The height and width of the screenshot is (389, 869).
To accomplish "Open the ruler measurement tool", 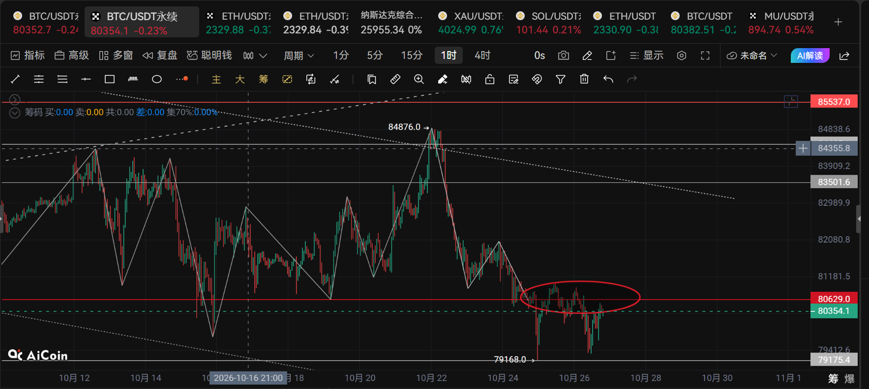I will pyautogui.click(x=395, y=79).
